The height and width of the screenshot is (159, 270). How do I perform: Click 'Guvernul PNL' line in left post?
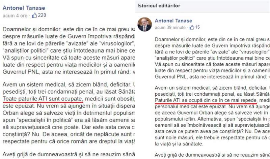pos(69,72)
